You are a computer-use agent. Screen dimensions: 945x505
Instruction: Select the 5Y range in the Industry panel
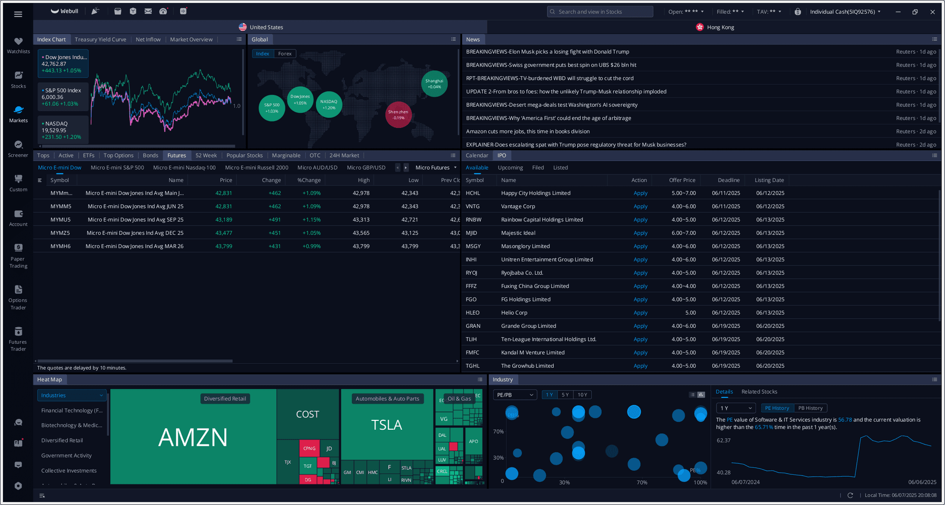tap(566, 394)
